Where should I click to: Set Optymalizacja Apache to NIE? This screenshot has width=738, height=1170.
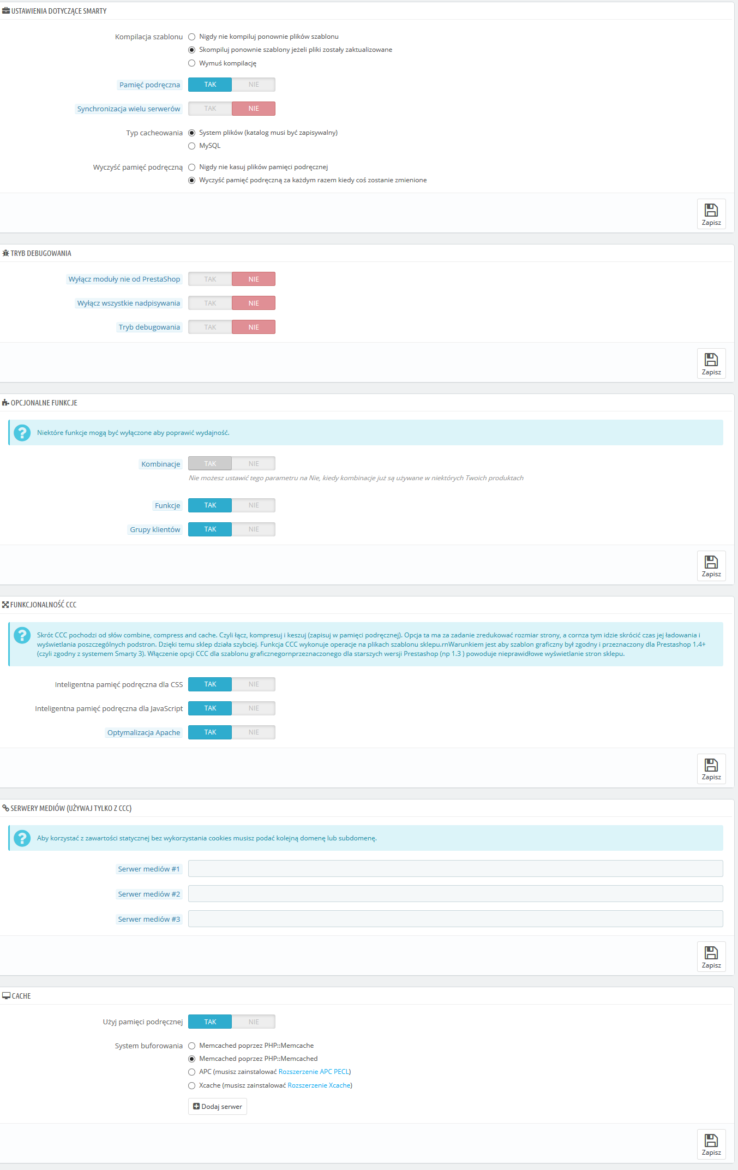[x=254, y=732]
